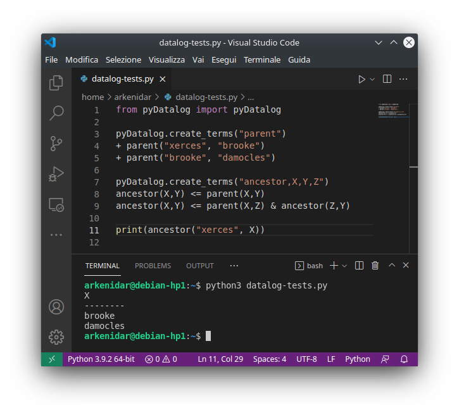Viewport: 459px width, 415px height.
Task: Open the Remote Explorer view icon
Action: tap(56, 205)
